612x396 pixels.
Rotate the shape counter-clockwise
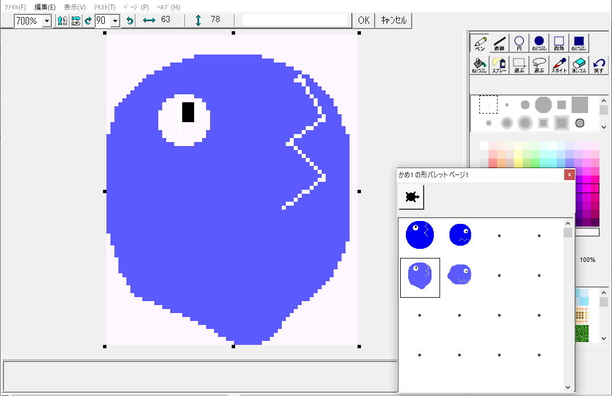click(x=130, y=20)
